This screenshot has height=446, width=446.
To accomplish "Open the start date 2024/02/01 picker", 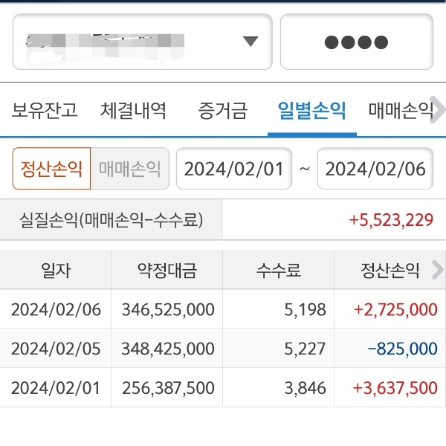I will pos(234,169).
